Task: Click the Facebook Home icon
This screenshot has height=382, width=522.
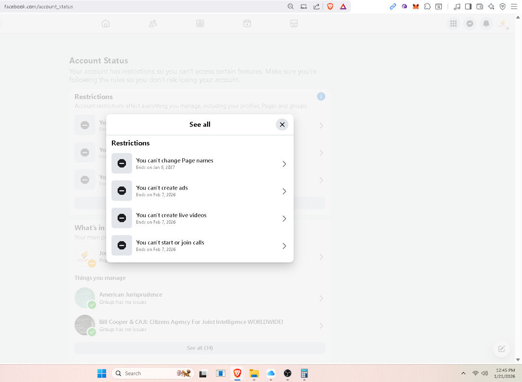Action: (x=106, y=24)
